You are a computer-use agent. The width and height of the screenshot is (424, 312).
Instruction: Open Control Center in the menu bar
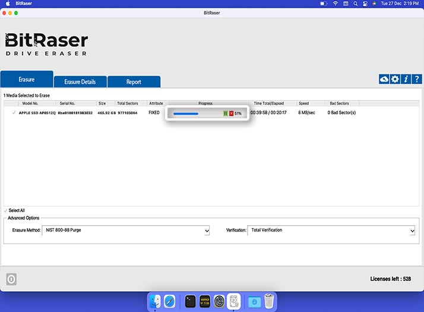[x=365, y=4]
